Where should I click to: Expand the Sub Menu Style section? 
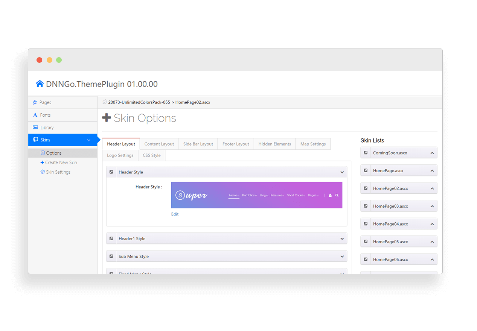point(342,257)
